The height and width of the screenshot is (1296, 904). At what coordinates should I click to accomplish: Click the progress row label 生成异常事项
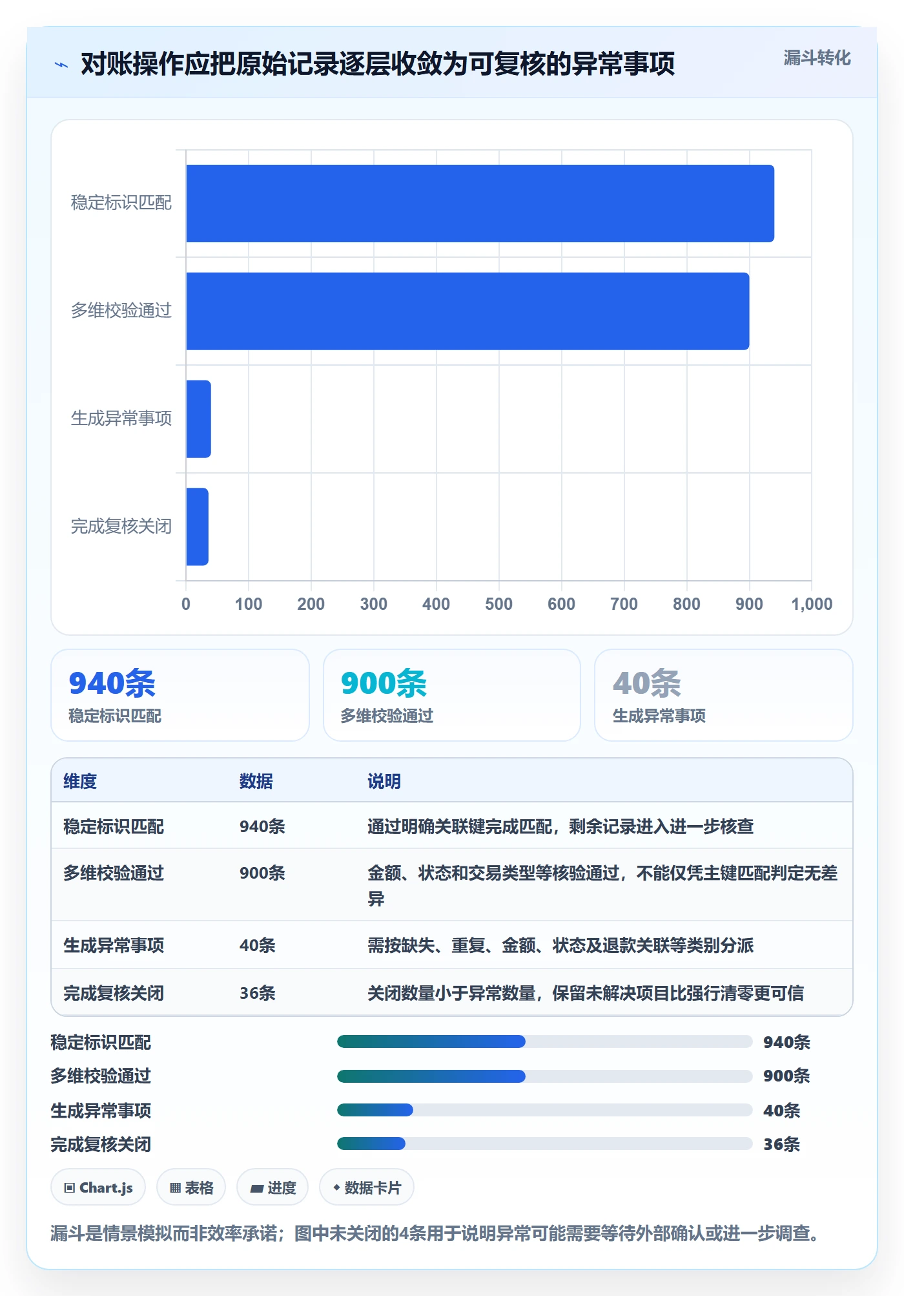(101, 1111)
